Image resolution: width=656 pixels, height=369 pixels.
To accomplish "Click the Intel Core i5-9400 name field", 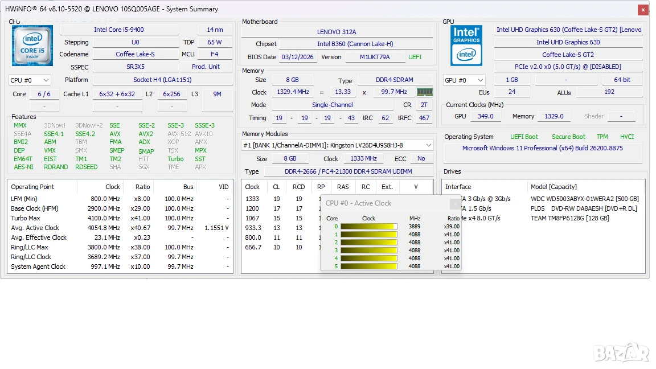I will point(119,30).
